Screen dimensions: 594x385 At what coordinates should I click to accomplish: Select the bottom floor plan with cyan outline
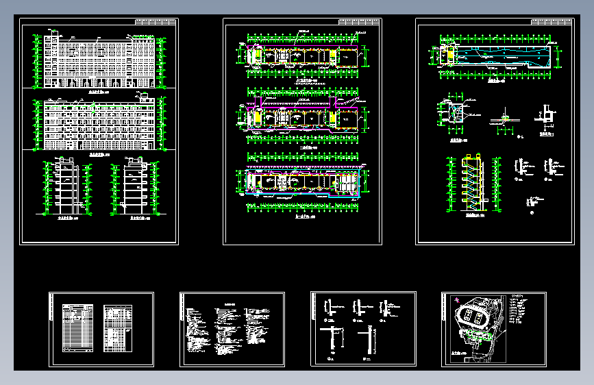click(302, 181)
